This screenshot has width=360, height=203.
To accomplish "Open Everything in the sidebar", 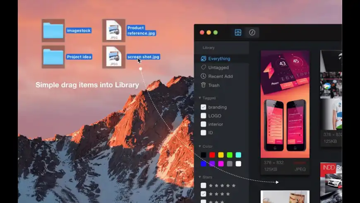I will (x=219, y=59).
